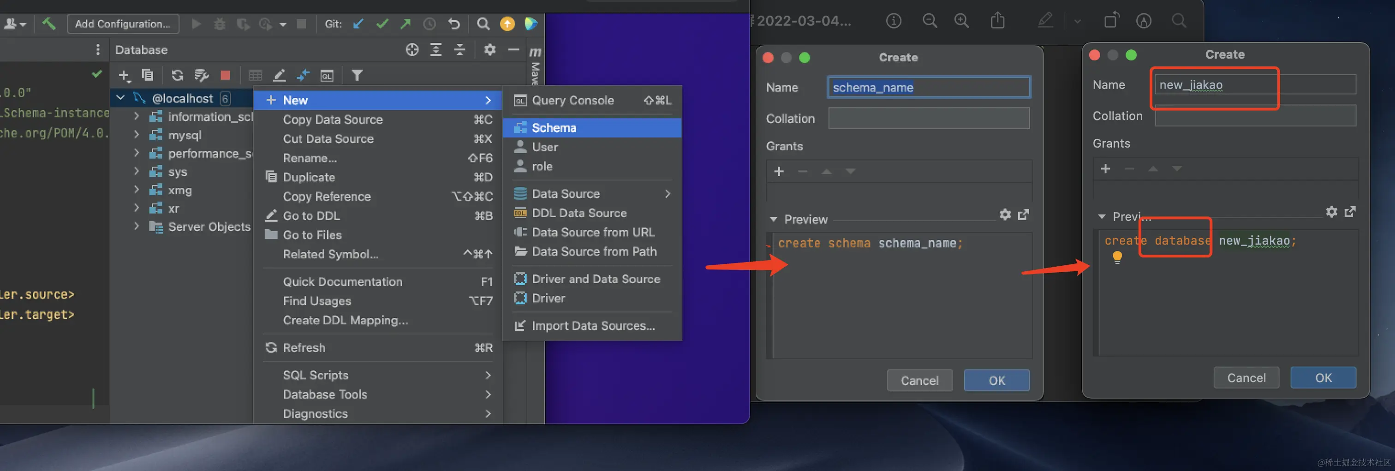Open Git history clock icon
This screenshot has height=471, width=1395.
429,24
